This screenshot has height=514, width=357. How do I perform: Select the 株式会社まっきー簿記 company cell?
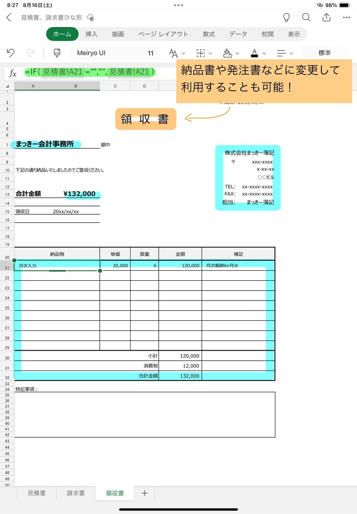pos(249,153)
